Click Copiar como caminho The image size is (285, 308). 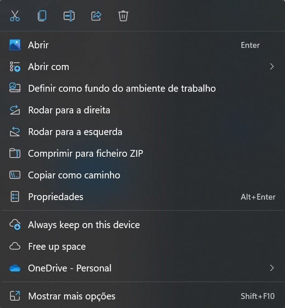pyautogui.click(x=74, y=175)
